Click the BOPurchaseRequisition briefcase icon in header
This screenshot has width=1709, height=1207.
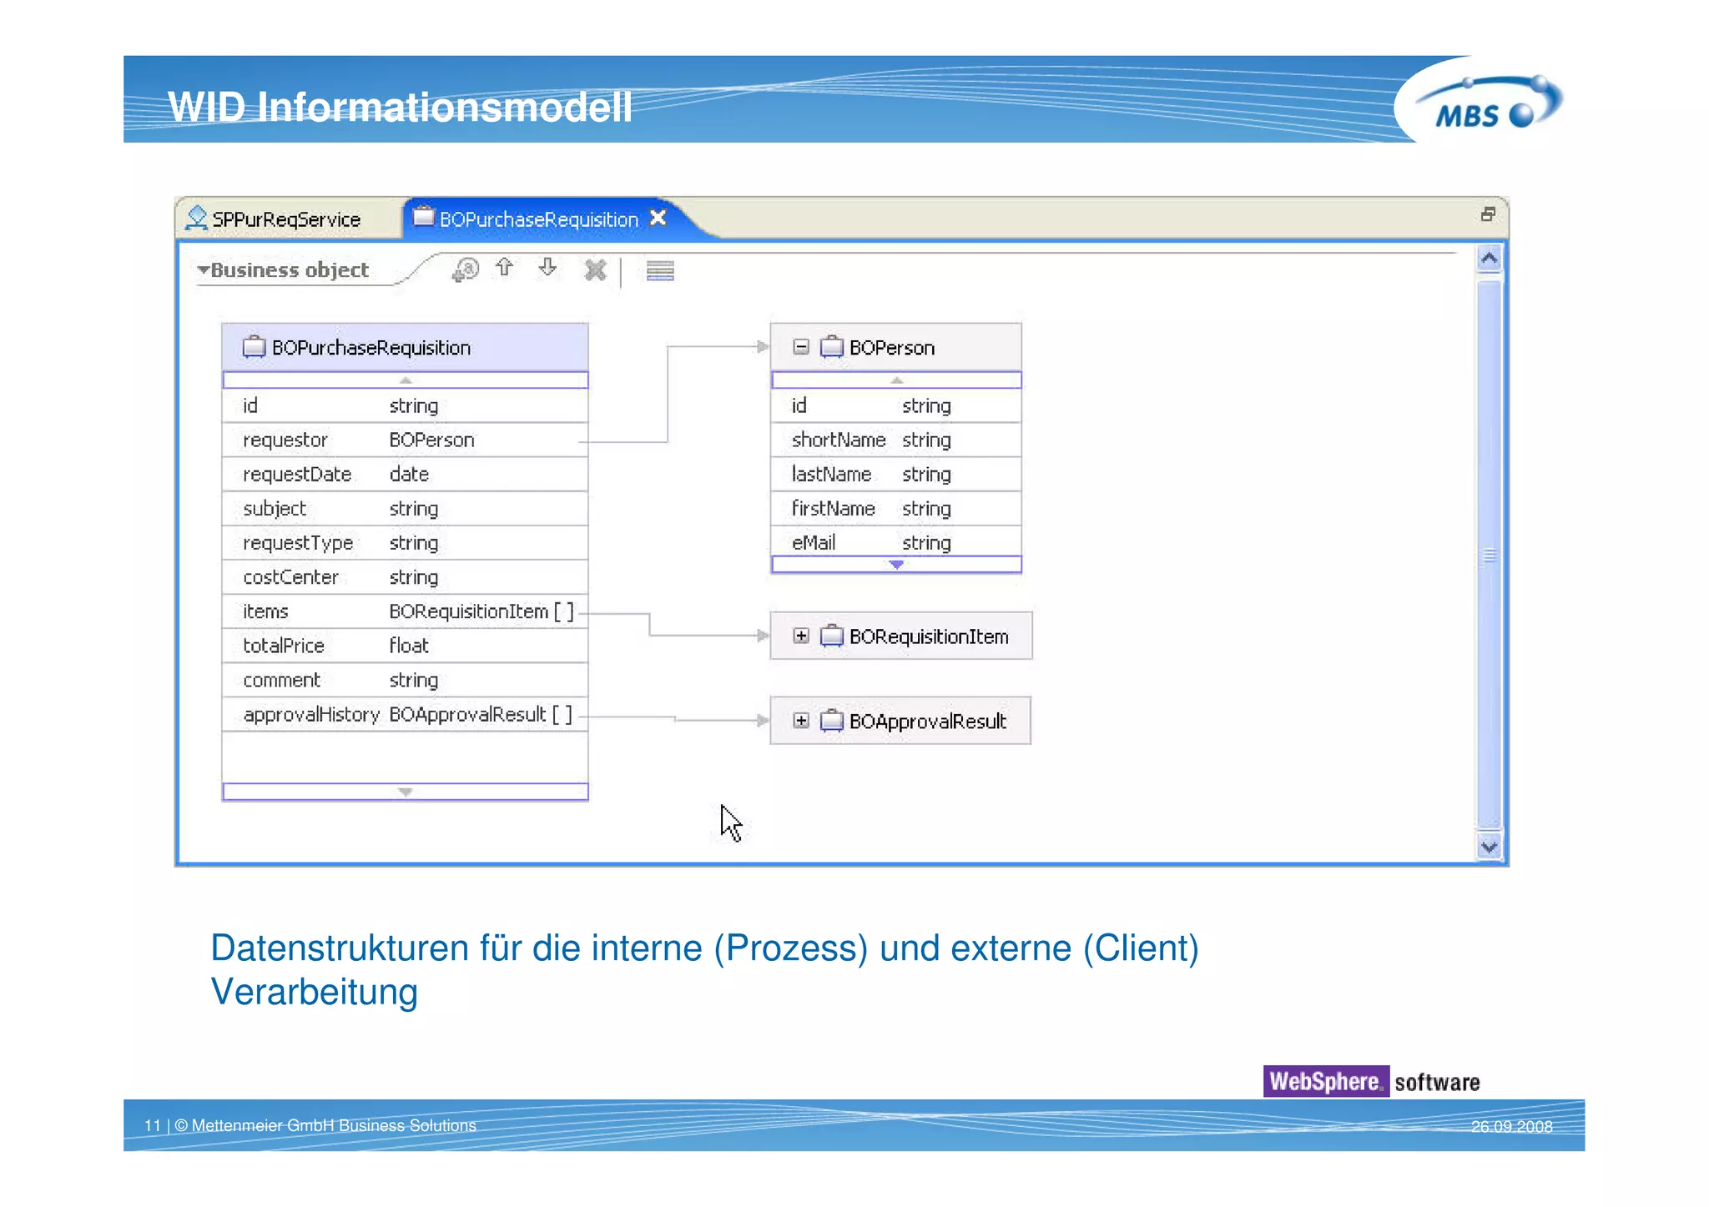pyautogui.click(x=254, y=347)
